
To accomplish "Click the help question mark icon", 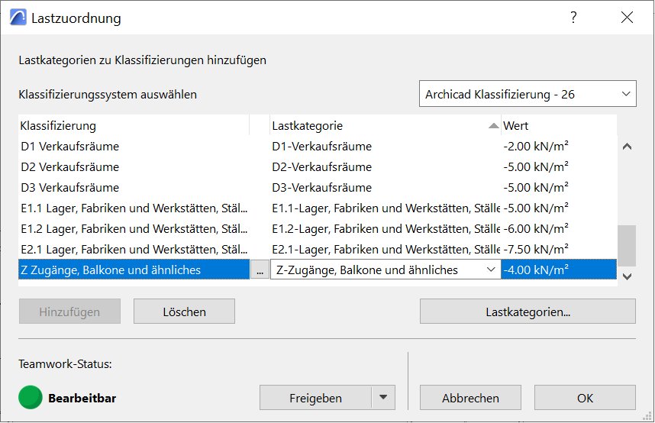I will coord(573,18).
